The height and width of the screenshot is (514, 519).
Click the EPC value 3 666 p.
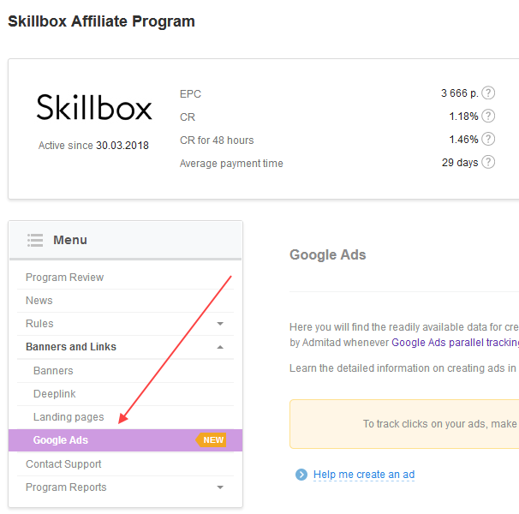coord(460,93)
